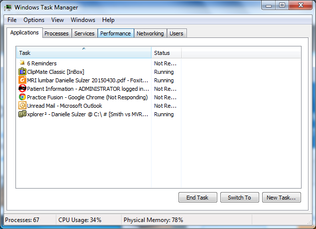This screenshot has height=229, width=316.
Task: Minimize the Task Manager window
Action: click(x=269, y=5)
